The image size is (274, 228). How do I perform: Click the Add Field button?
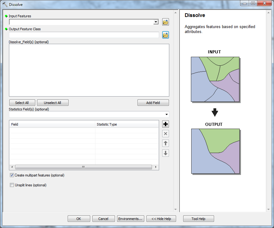pos(153,103)
